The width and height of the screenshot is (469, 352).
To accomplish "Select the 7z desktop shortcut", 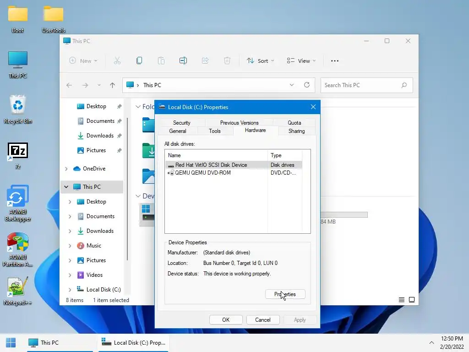I will [18, 156].
